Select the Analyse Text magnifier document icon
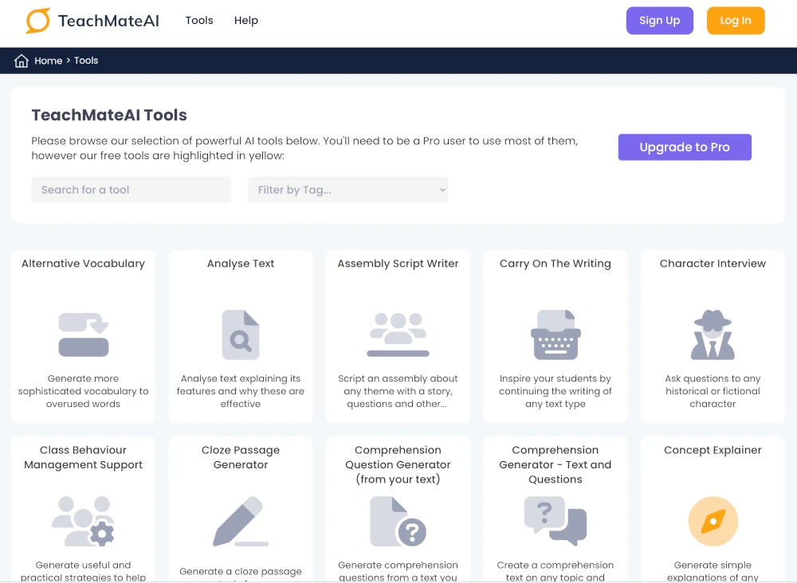Screen dimensions: 797x583 coord(240,335)
